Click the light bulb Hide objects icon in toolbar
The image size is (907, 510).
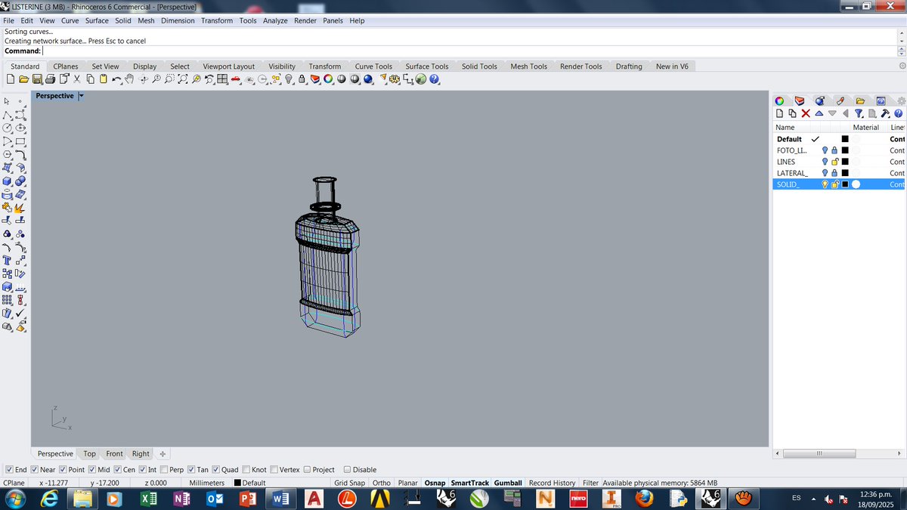click(289, 79)
